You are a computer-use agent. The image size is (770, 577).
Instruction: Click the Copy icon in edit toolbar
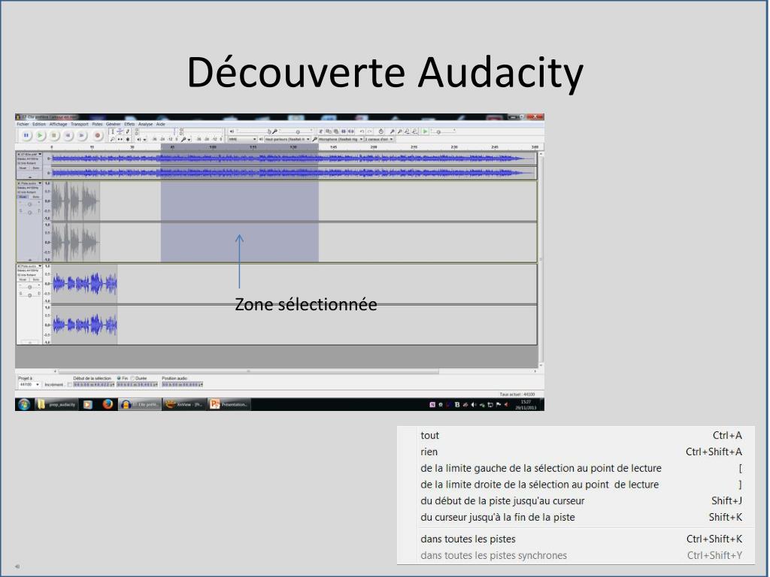(329, 131)
